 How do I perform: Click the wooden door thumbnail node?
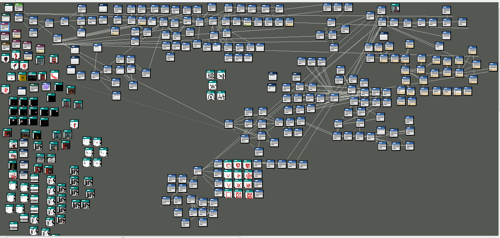43,77
